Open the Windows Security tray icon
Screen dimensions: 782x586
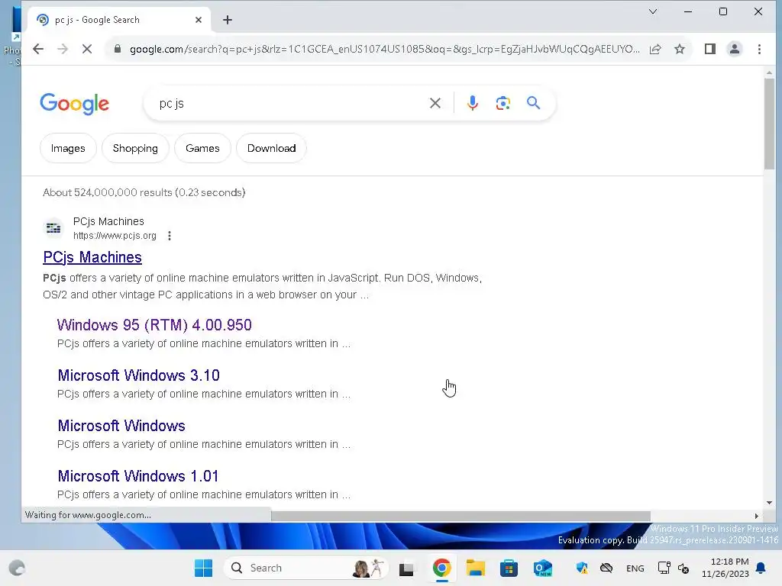click(x=582, y=568)
